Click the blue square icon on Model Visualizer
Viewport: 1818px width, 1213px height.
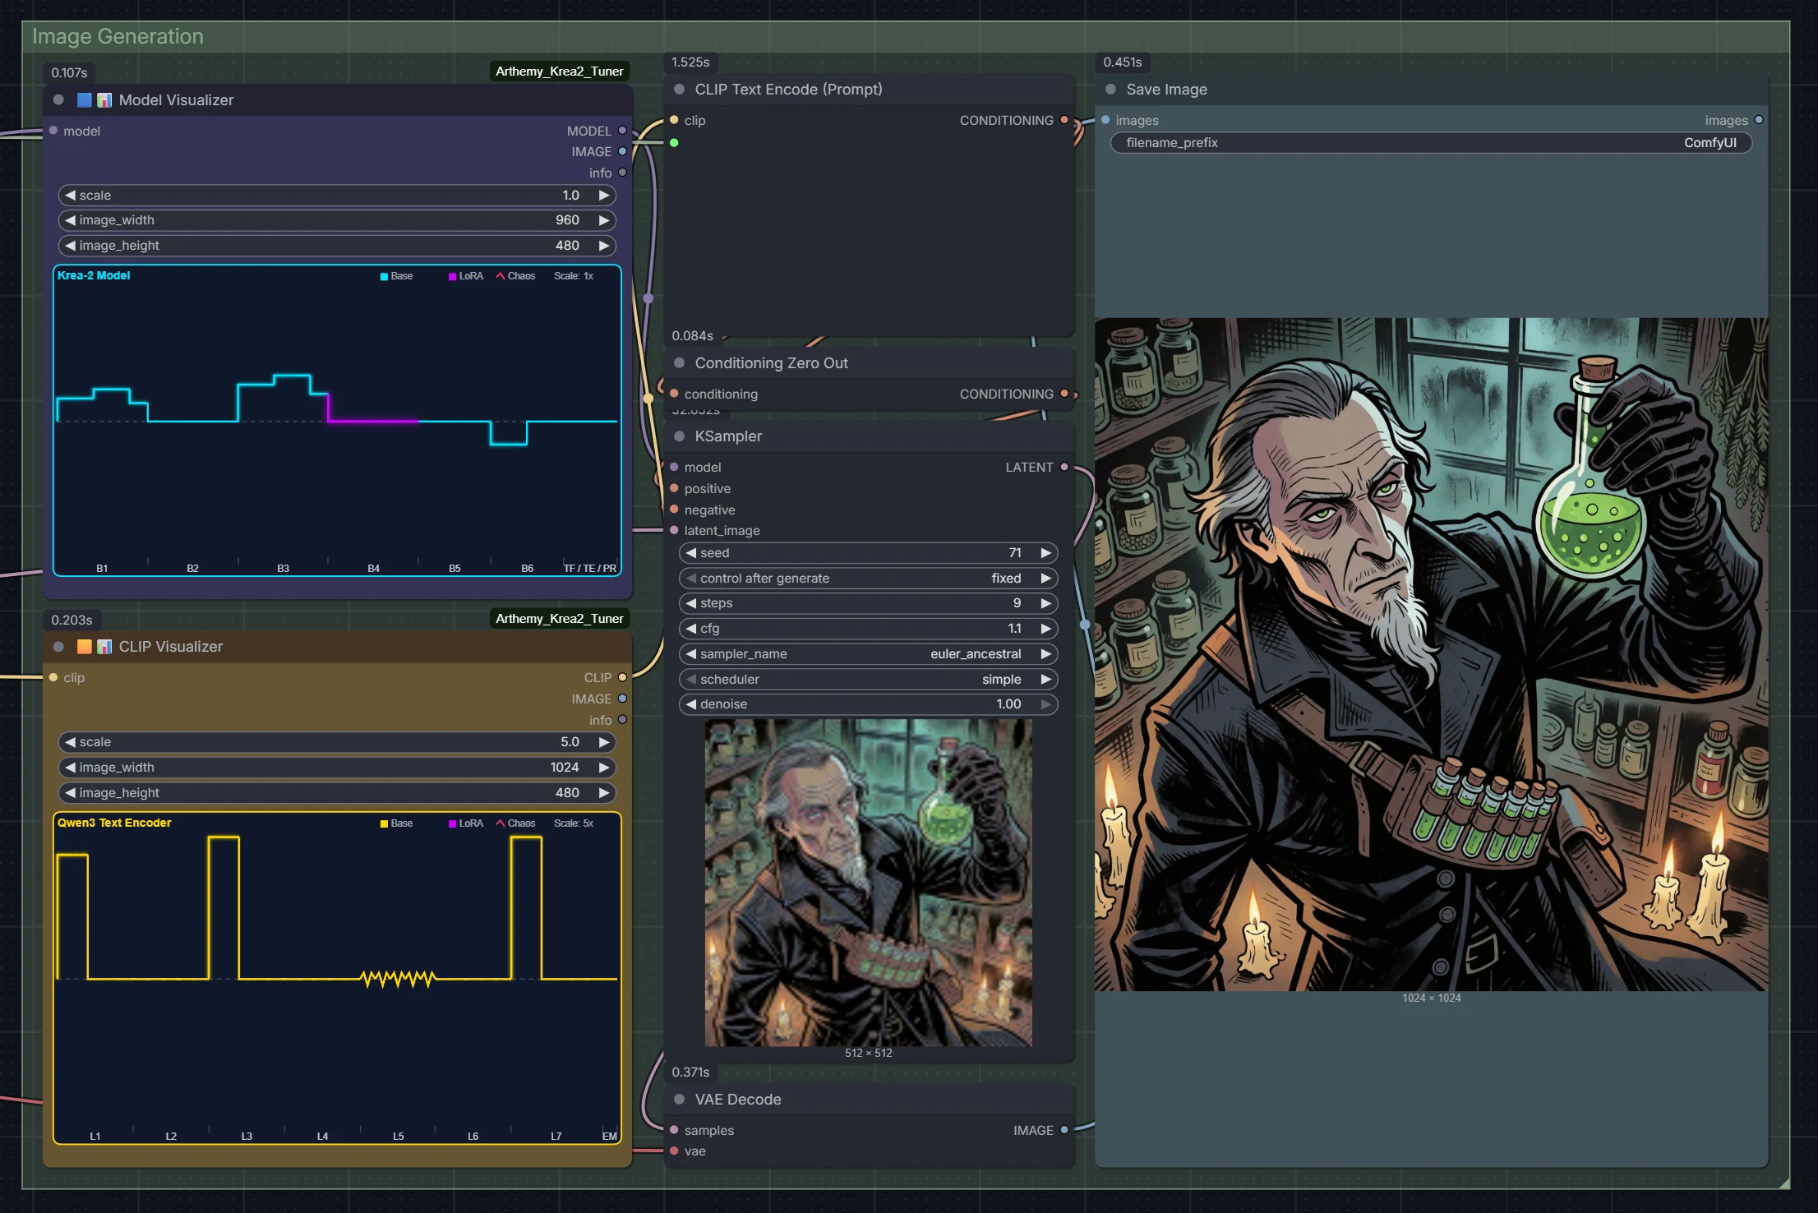(x=84, y=100)
